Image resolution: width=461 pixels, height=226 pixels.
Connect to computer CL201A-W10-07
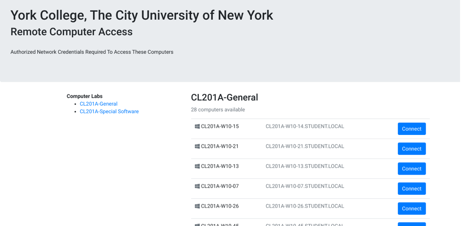(411, 189)
